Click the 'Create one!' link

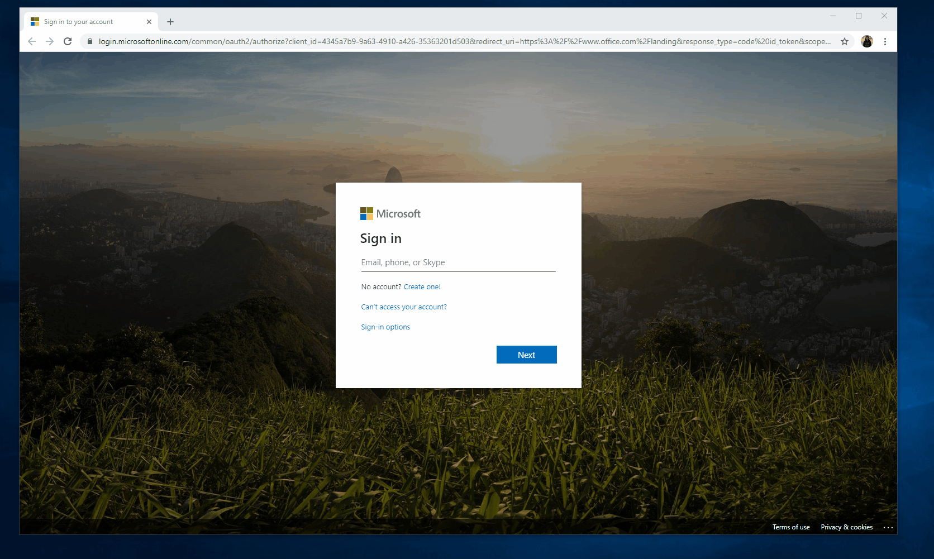(x=422, y=287)
